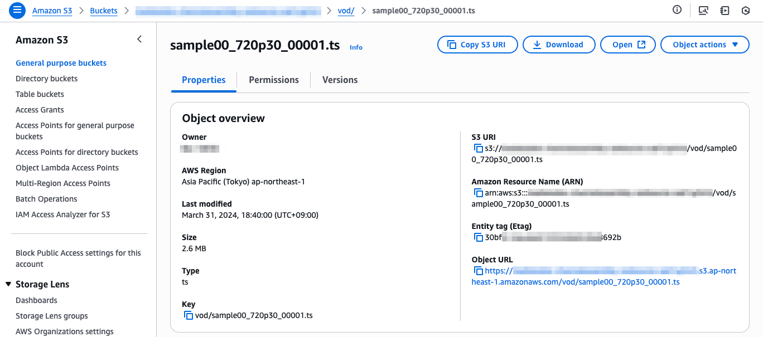
Task: Go to Storage Lens groups
Action: click(52, 316)
